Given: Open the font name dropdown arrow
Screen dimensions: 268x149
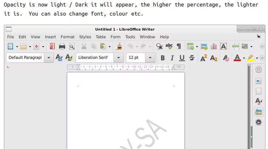Looking at the screenshot, I should pyautogui.click(x=118, y=58).
